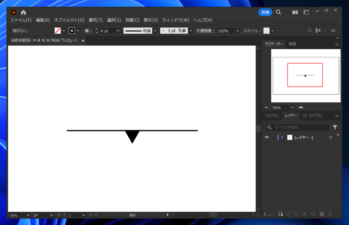
Task: Switch to the レイヤー panel tab
Action: point(290,115)
